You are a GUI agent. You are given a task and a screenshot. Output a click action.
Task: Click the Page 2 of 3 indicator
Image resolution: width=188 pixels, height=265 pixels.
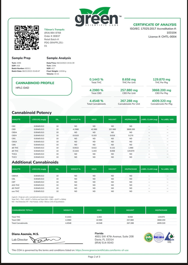(94, 257)
